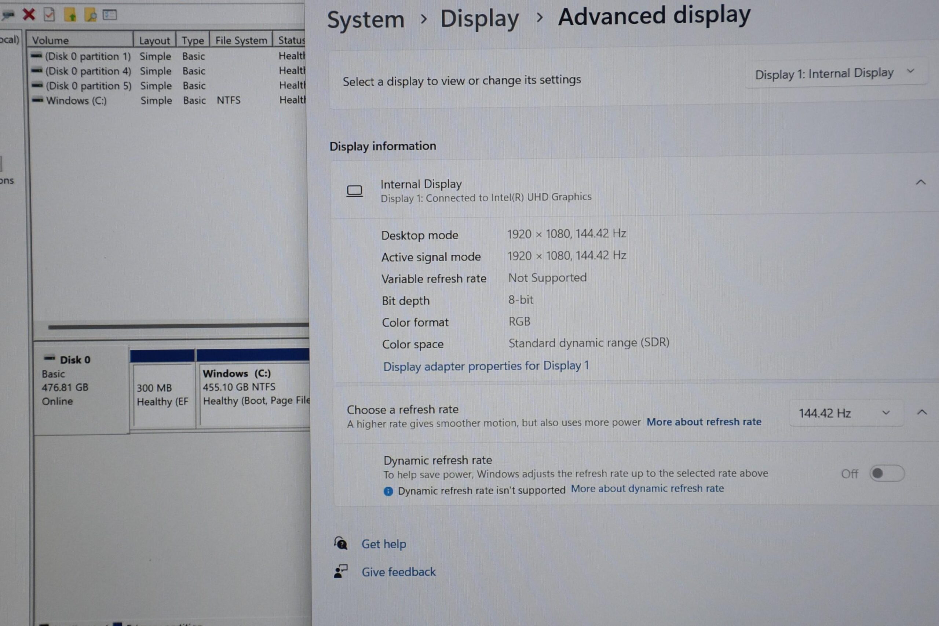Click the "476.81 GB" Disk 0 capacity text
The height and width of the screenshot is (626, 939).
[x=65, y=387]
